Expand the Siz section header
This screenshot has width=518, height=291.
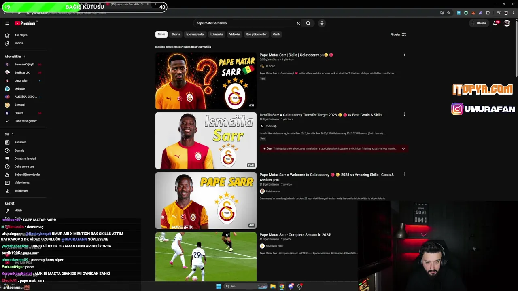(x=9, y=134)
